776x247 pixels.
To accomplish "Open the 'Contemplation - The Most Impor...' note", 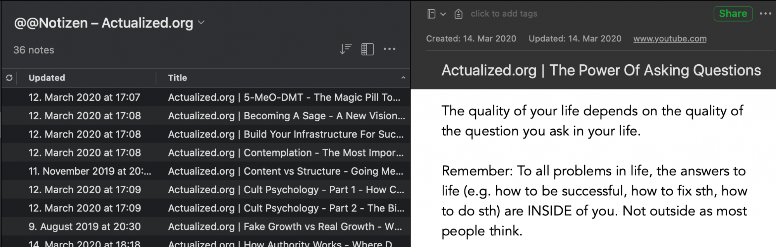I will (x=206, y=153).
